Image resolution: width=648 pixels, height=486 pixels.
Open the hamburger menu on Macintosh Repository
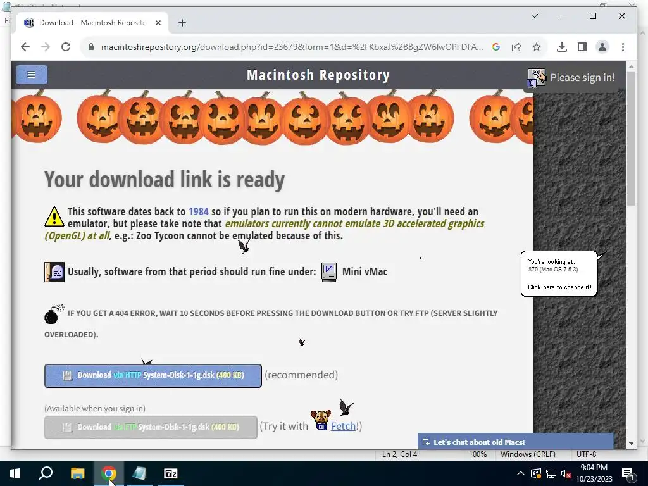[x=32, y=75]
